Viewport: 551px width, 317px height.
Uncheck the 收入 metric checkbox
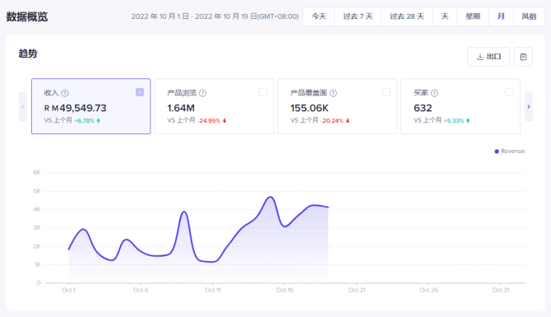click(x=140, y=92)
